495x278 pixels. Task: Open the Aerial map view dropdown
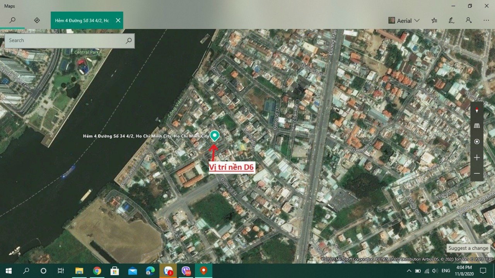[404, 20]
